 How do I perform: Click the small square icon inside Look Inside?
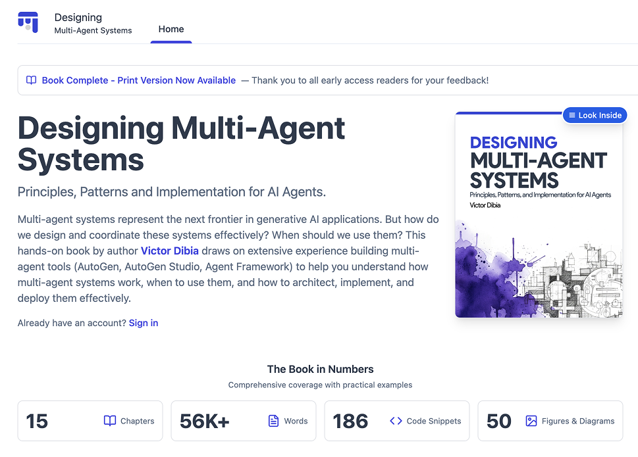(x=572, y=115)
